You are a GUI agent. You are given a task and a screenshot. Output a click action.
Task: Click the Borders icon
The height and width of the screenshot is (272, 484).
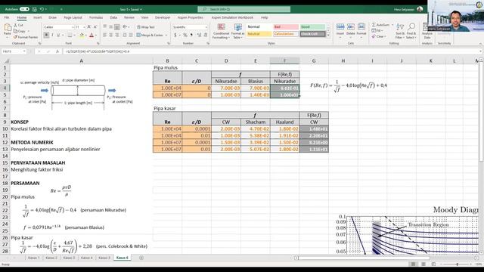point(70,36)
